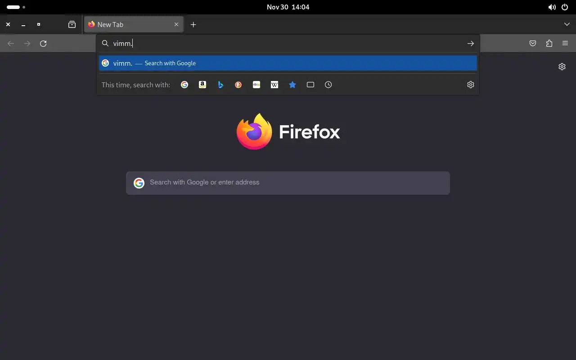Open the Extensions puzzle icon
This screenshot has width=576, height=360.
[549, 44]
